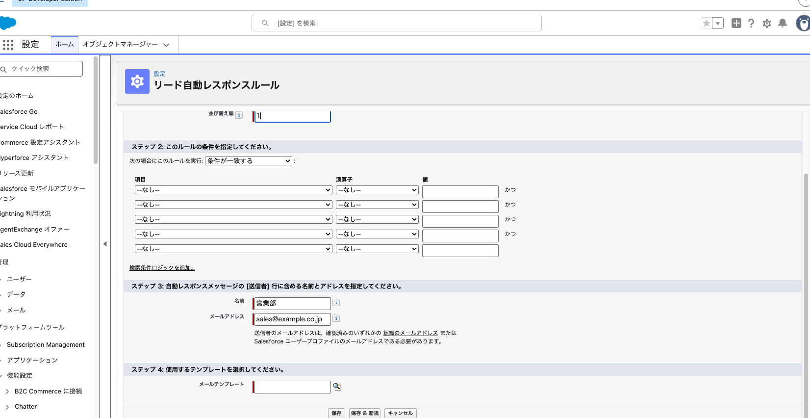
Task: Open the メールテンプレート lookup icon
Action: [337, 387]
